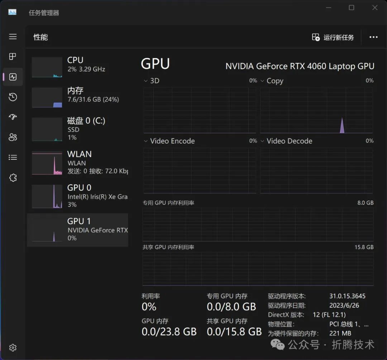This screenshot has width=387, height=360.
Task: Click the 0.0/23.8 GB GPU memory value
Action: [x=169, y=332]
